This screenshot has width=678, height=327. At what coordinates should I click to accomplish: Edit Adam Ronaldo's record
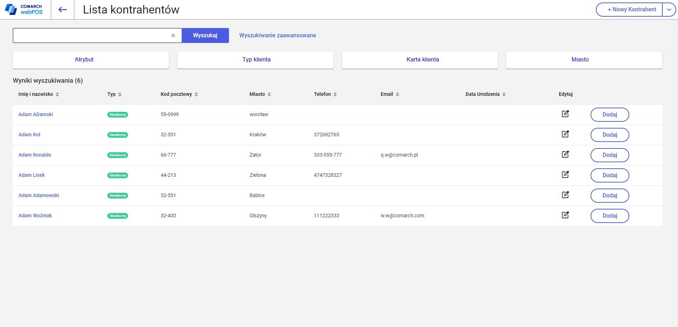[565, 154]
